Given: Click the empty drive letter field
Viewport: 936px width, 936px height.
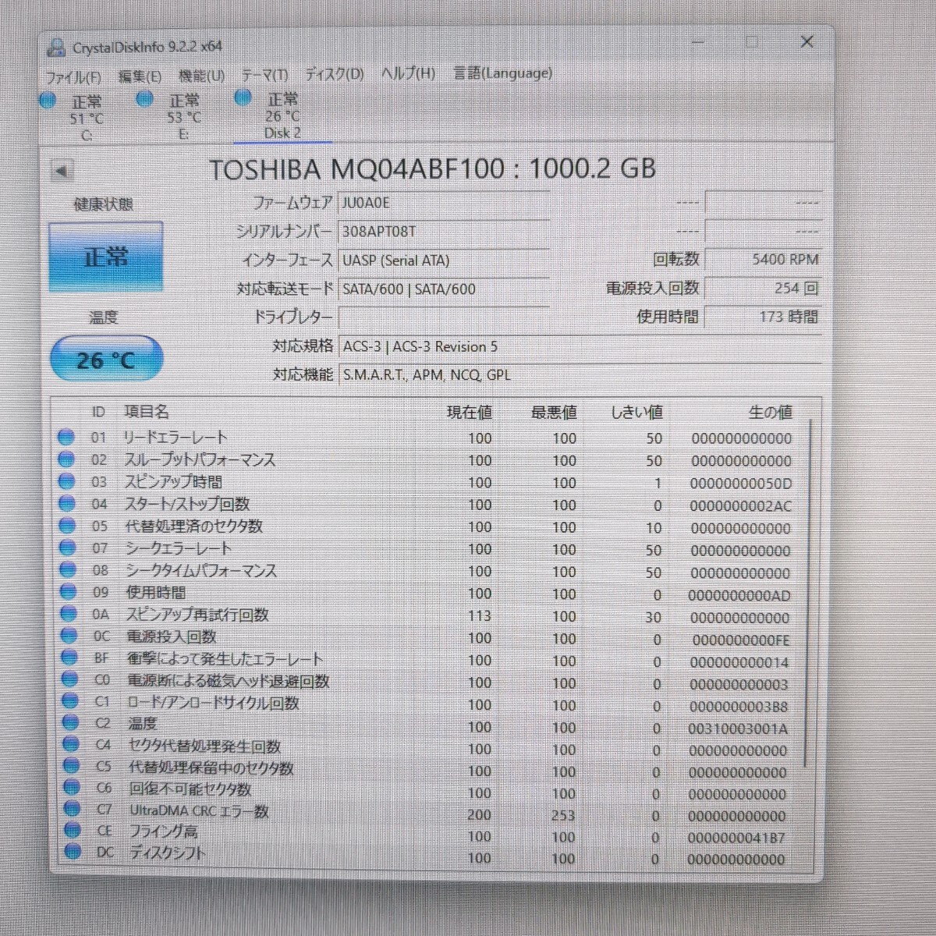Looking at the screenshot, I should 444,317.
